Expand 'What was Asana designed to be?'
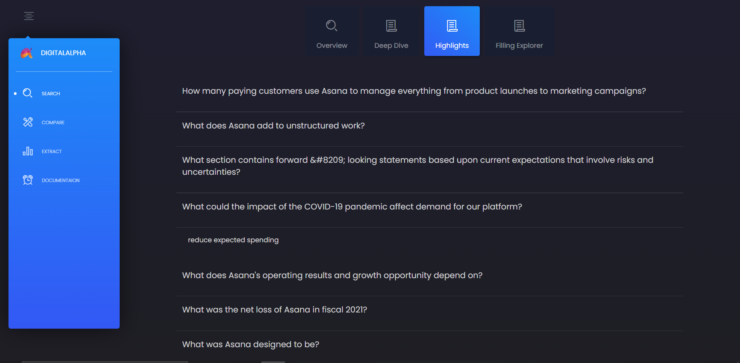Image resolution: width=740 pixels, height=363 pixels. tap(430, 344)
